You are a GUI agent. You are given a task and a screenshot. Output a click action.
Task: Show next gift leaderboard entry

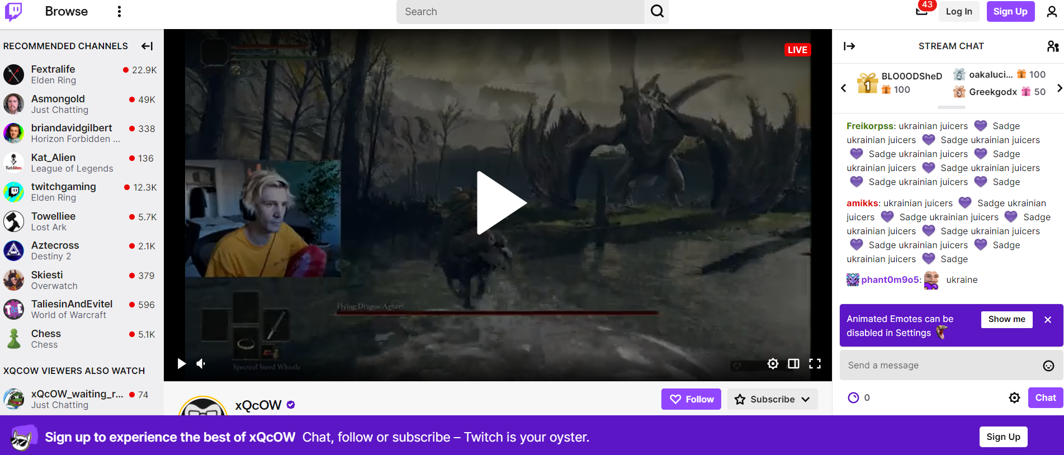[1059, 88]
